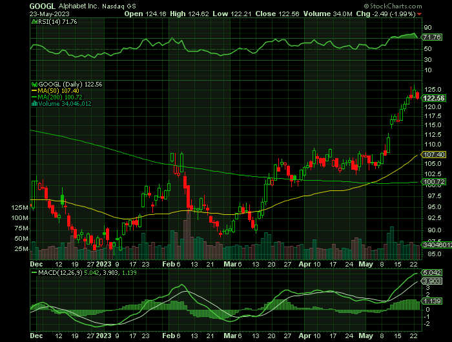Click the 90.0 price axis label
Viewport: 452px width, 342px height.
click(434, 230)
